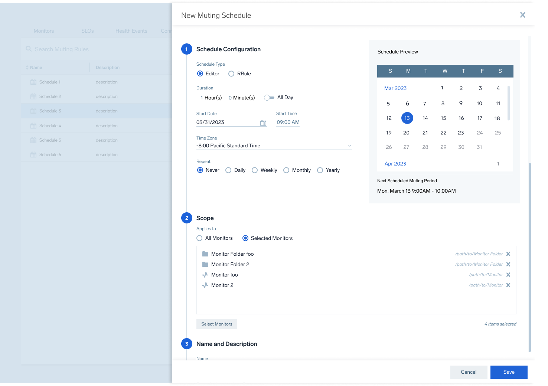Choose All Monitors scope option
The width and height of the screenshot is (548, 386).
coord(199,238)
